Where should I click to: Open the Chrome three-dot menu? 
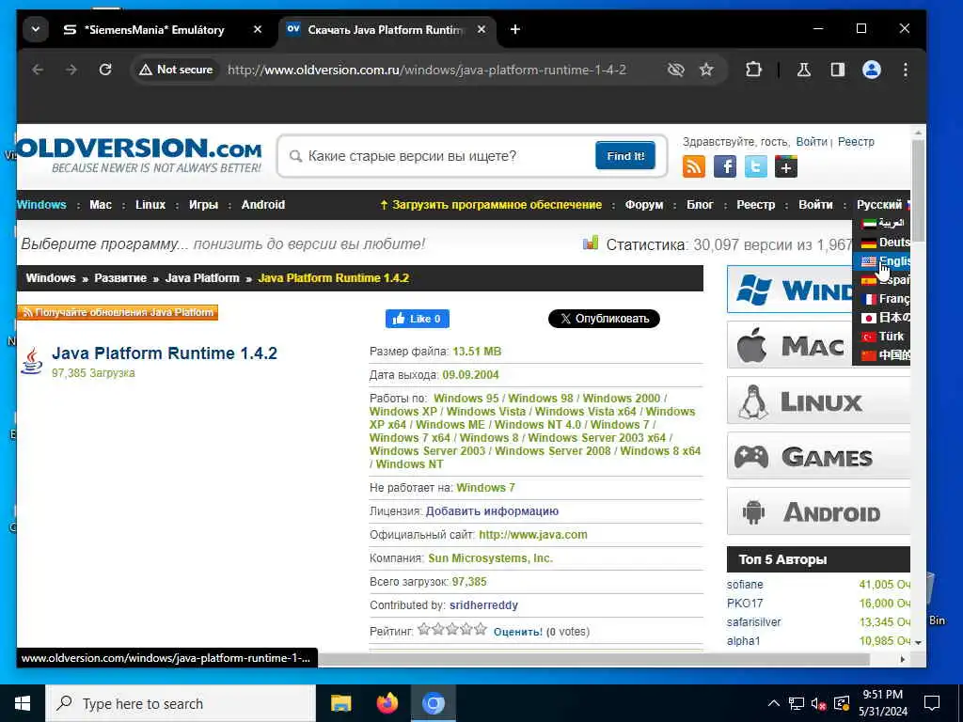click(906, 70)
